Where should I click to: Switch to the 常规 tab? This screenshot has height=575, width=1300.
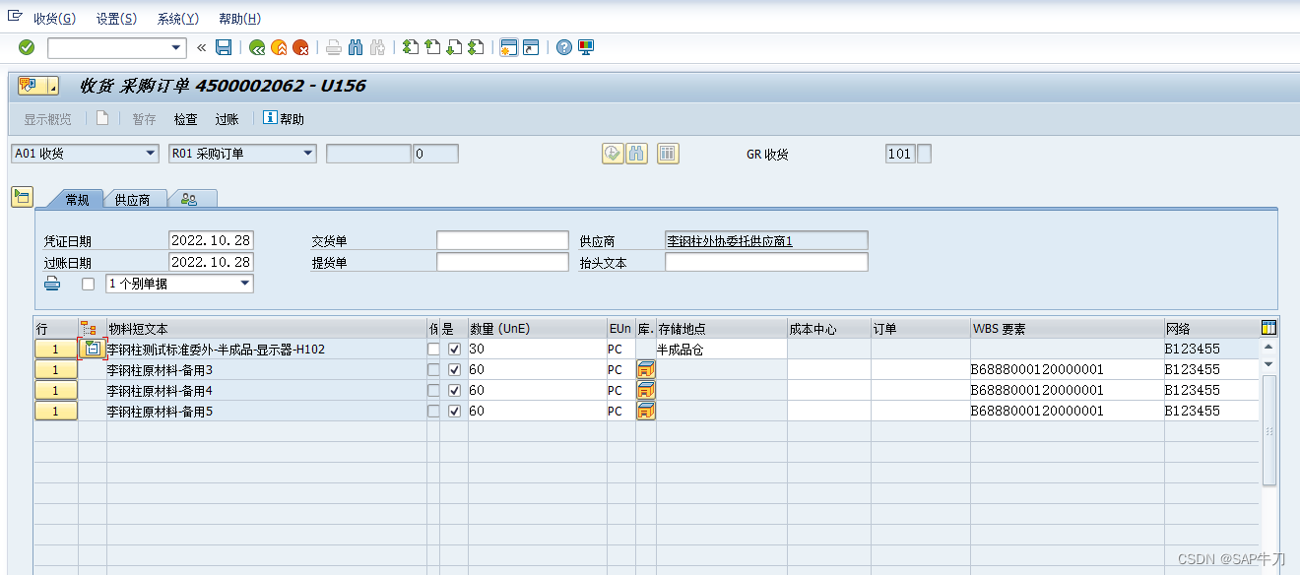pyautogui.click(x=77, y=199)
